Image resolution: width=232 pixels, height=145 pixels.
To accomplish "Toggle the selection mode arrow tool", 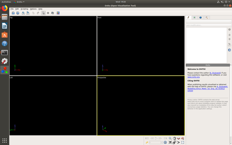I will (43, 13).
